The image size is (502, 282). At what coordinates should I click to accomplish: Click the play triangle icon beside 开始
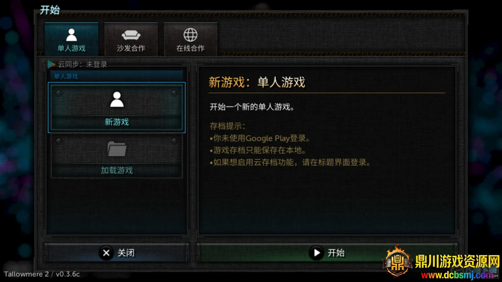(317, 253)
